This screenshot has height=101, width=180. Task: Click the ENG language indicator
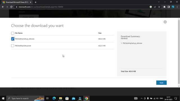pyautogui.click(x=161, y=98)
